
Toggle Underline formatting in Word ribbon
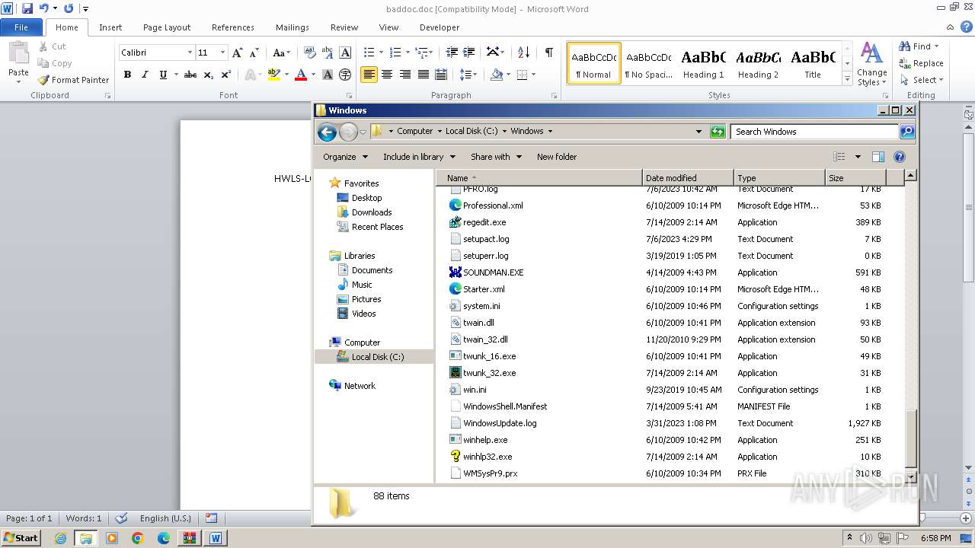pyautogui.click(x=163, y=75)
